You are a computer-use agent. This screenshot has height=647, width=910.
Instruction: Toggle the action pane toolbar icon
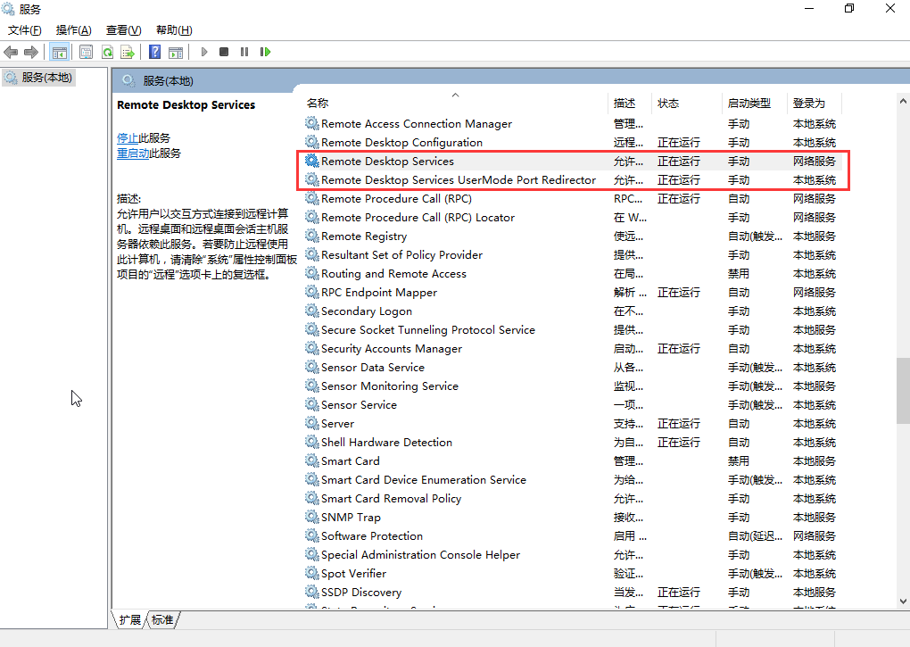[x=176, y=53]
